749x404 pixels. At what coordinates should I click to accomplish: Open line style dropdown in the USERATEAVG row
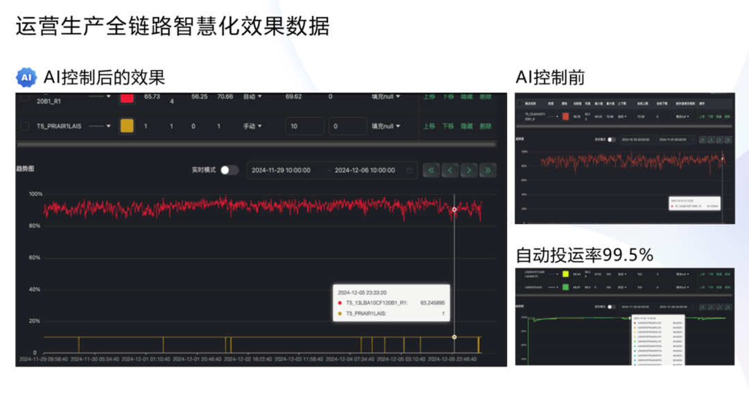(x=553, y=288)
